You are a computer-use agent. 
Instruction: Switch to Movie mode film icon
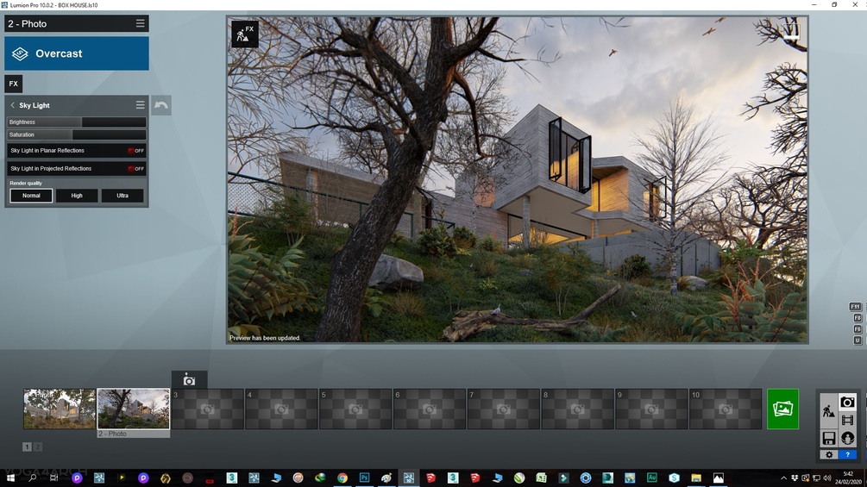(847, 420)
